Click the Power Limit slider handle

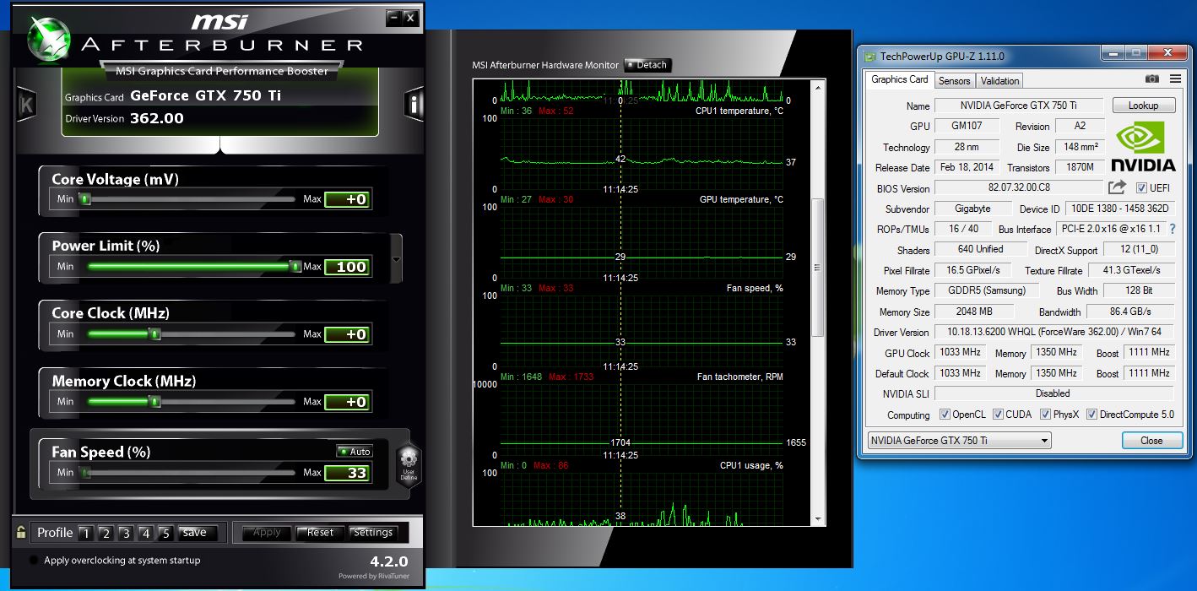coord(295,267)
